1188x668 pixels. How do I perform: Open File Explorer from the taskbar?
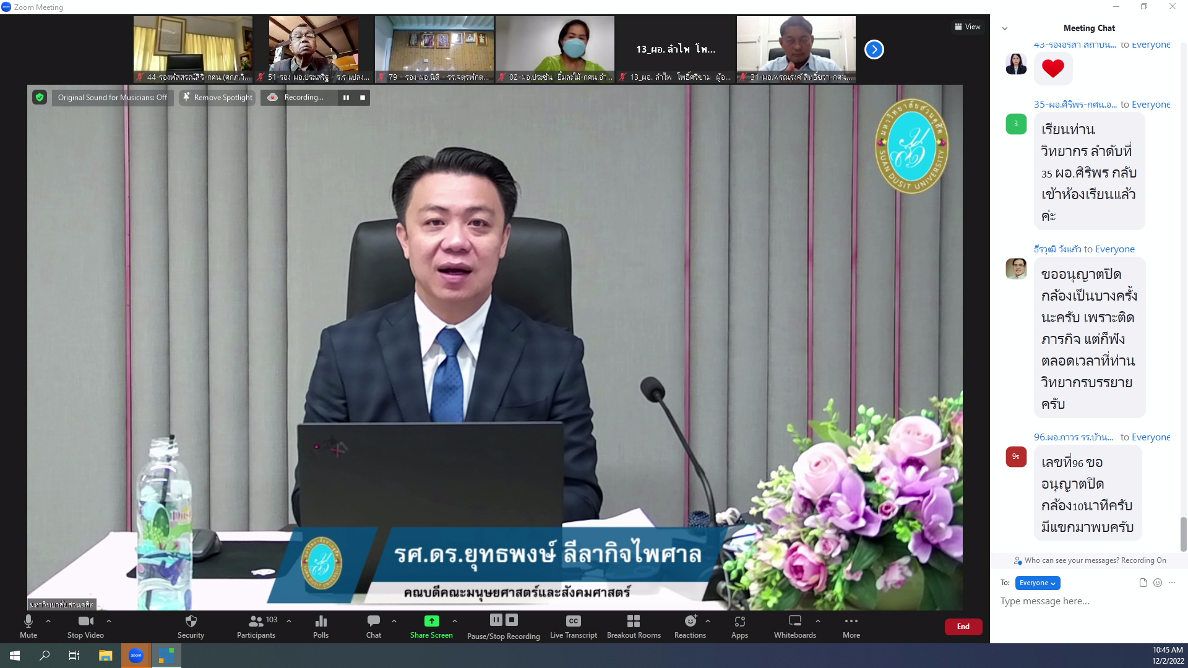coord(105,656)
